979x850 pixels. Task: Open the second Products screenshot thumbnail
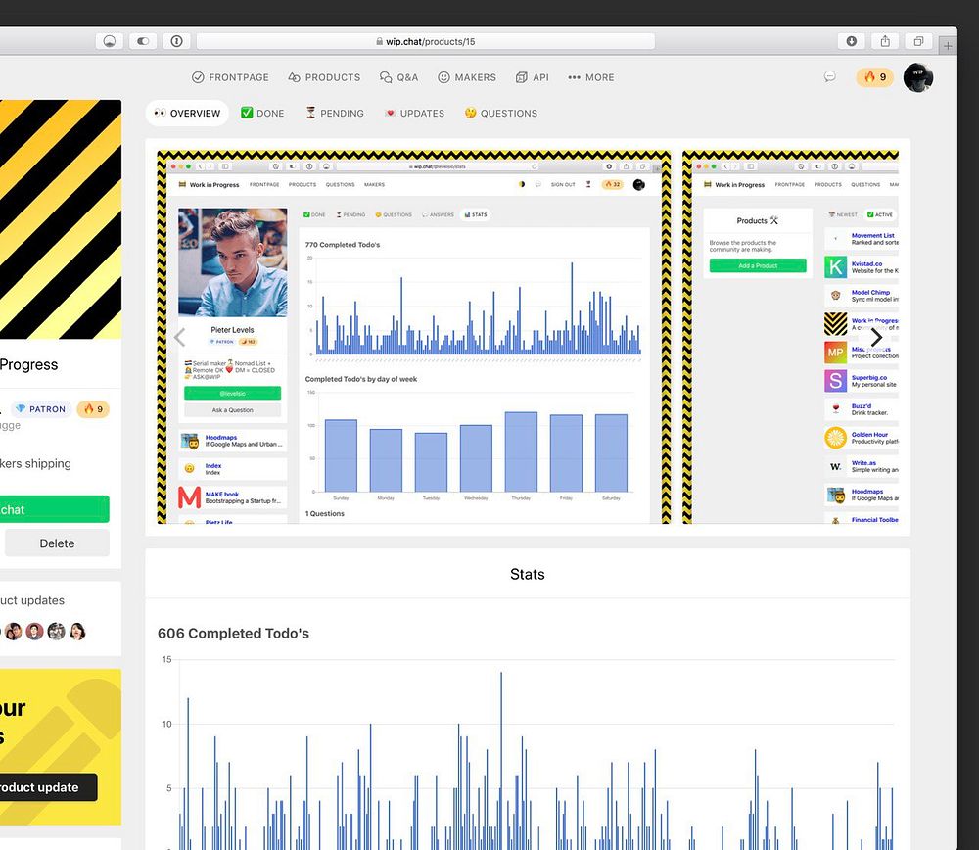coord(790,337)
